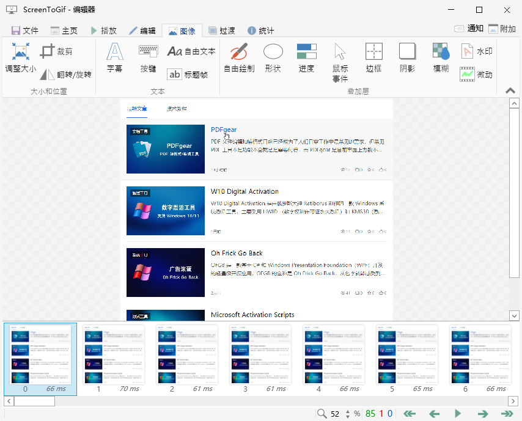The image size is (522, 421).
Task: Switch to the 主页 tab
Action: coord(64,31)
